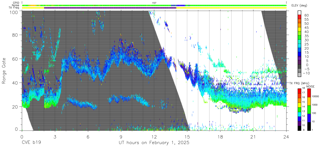Click the light gray bottom band of ELEV colorbar
Screen dimensions: 322x148
tap(300, 75)
